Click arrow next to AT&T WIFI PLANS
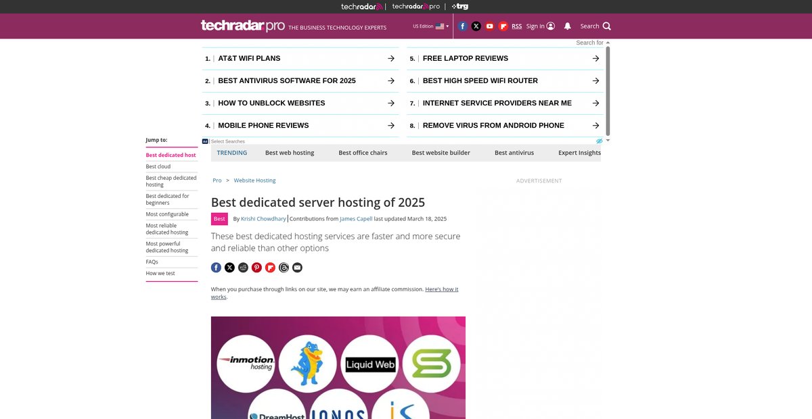This screenshot has width=812, height=419. point(391,59)
